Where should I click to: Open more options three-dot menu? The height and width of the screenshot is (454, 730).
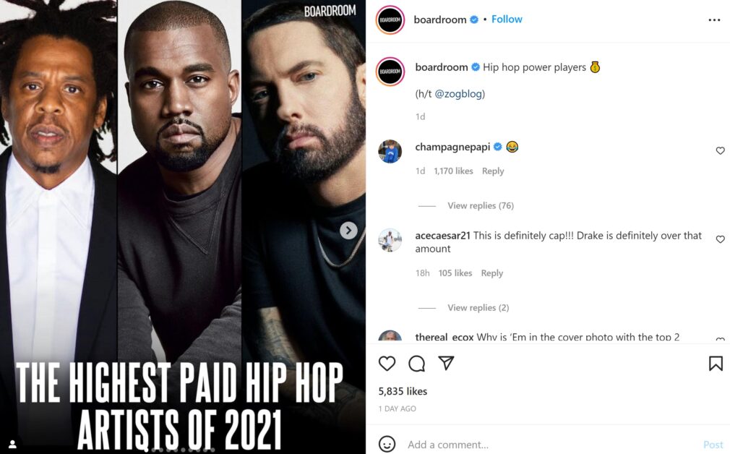(714, 20)
